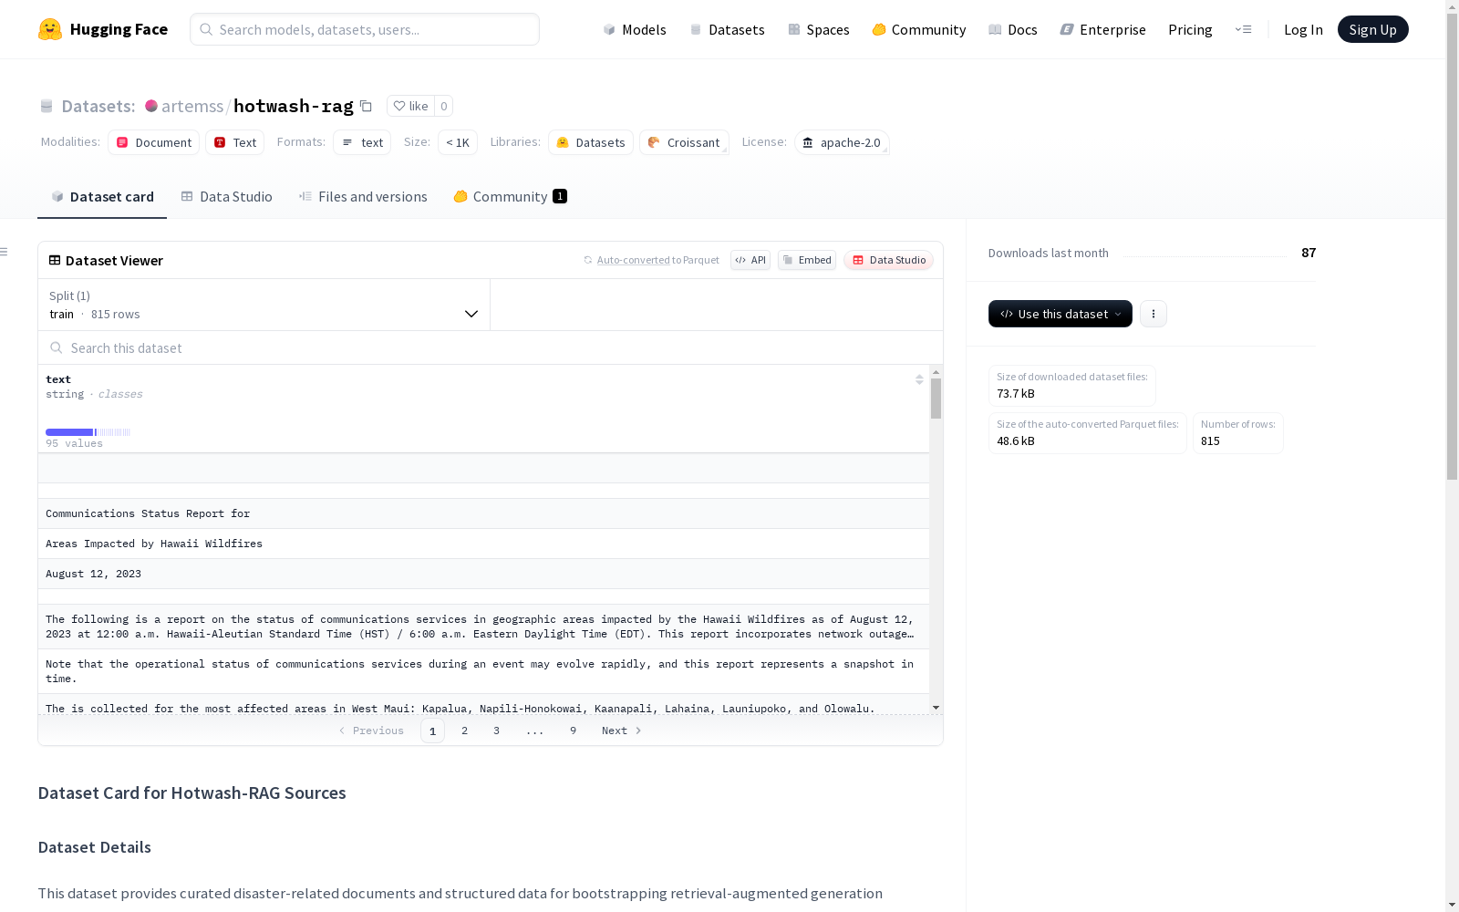Viewport: 1459px width, 912px height.
Task: Select the row 'August 12, 2023'
Action: pos(483,574)
